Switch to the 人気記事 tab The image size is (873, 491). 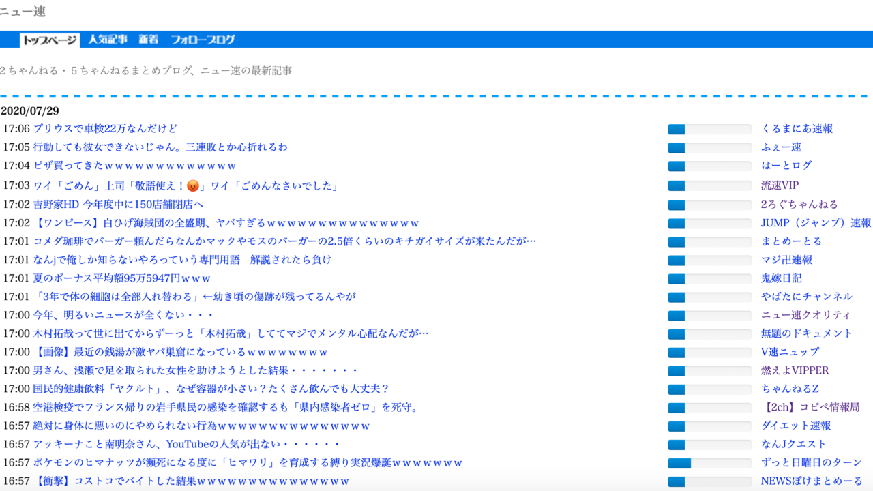(x=108, y=40)
